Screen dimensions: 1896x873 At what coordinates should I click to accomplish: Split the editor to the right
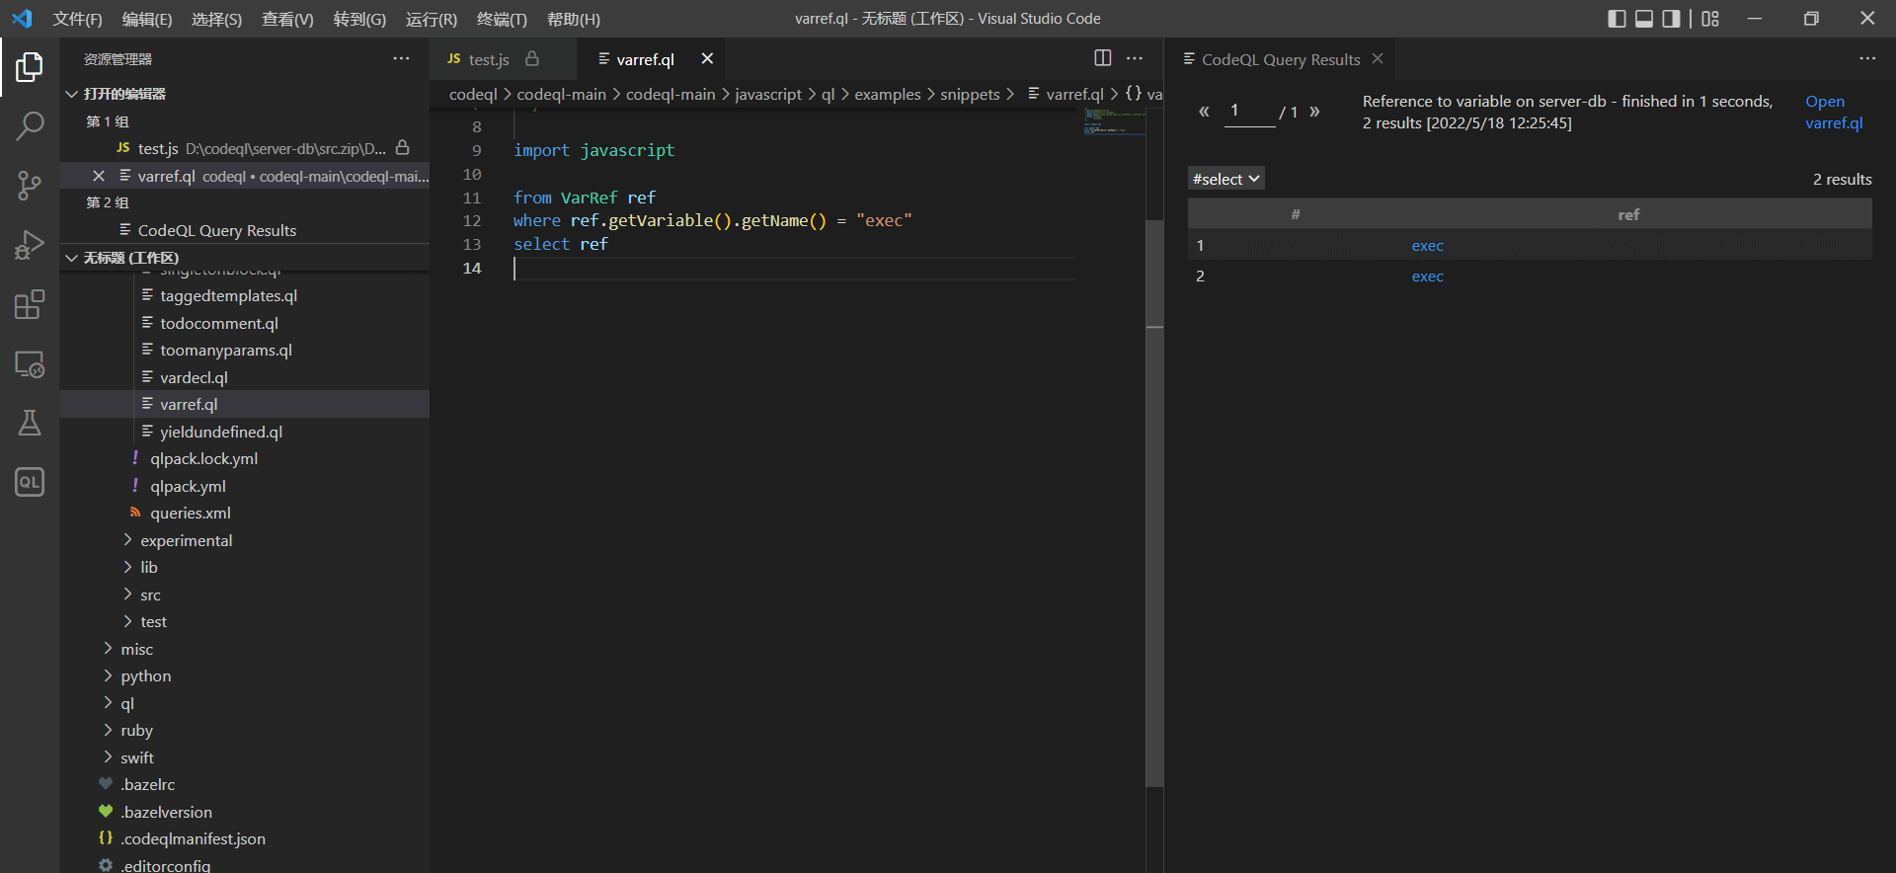1102,58
